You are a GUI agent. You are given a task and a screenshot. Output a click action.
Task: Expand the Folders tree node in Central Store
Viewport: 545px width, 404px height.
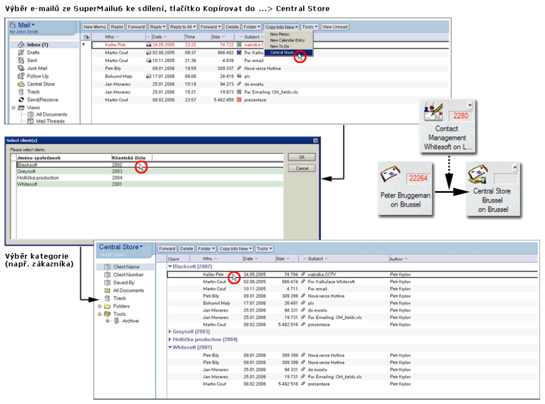tap(100, 306)
